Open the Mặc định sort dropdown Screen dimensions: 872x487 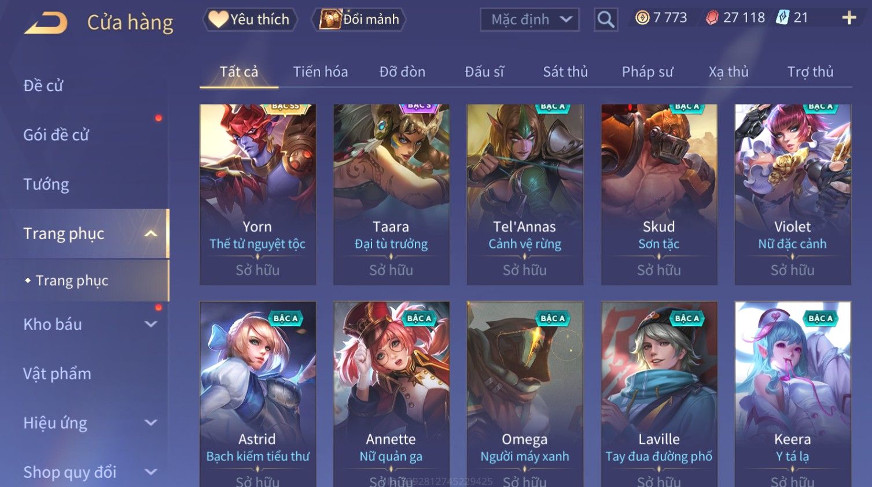[x=529, y=20]
